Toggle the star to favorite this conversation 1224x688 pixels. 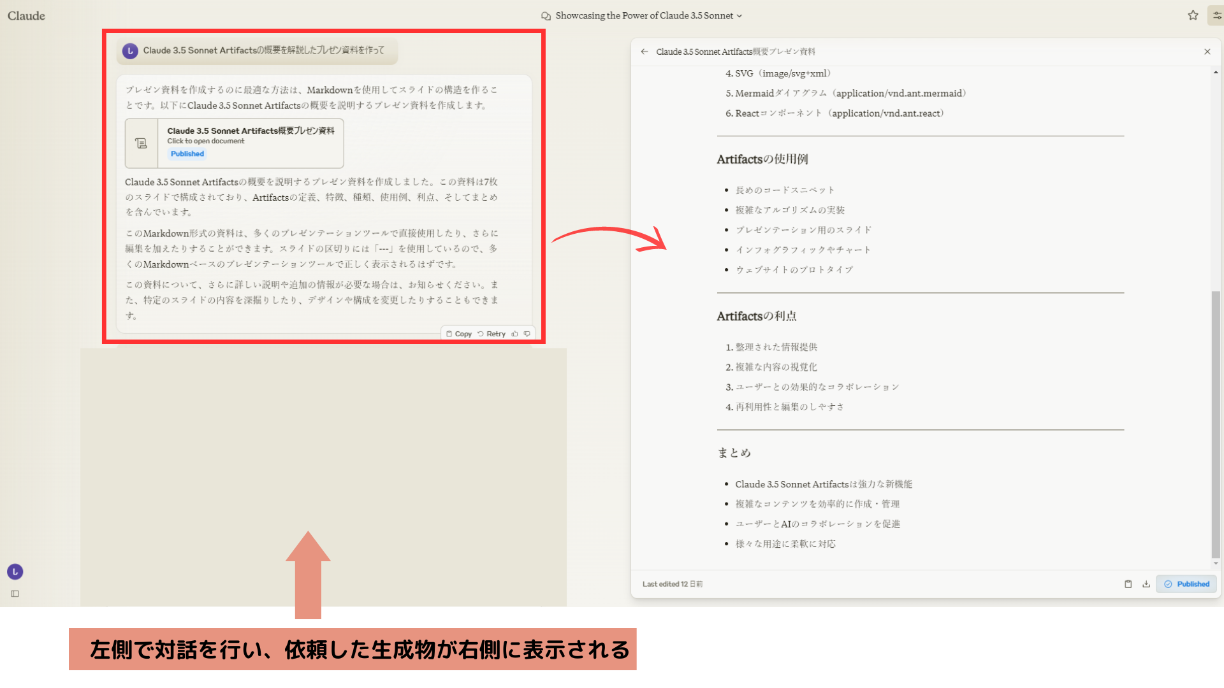1193,15
